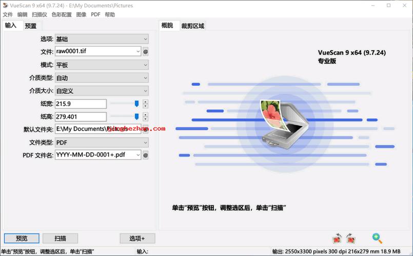Click the 纸高 spinner stepper
413x256 pixels.
(x=145, y=117)
